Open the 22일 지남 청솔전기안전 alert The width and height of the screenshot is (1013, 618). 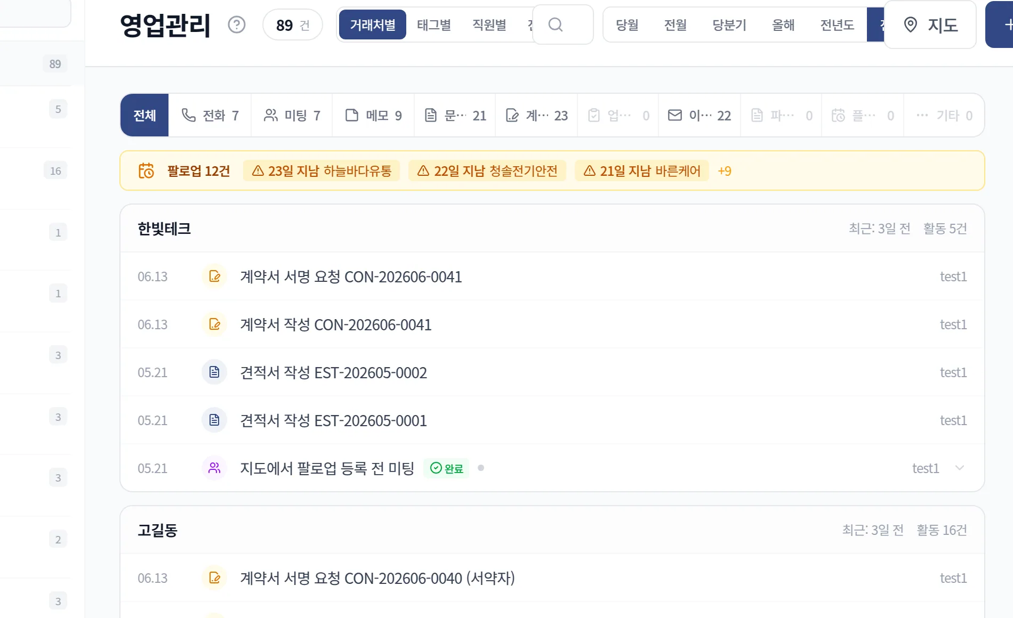487,170
